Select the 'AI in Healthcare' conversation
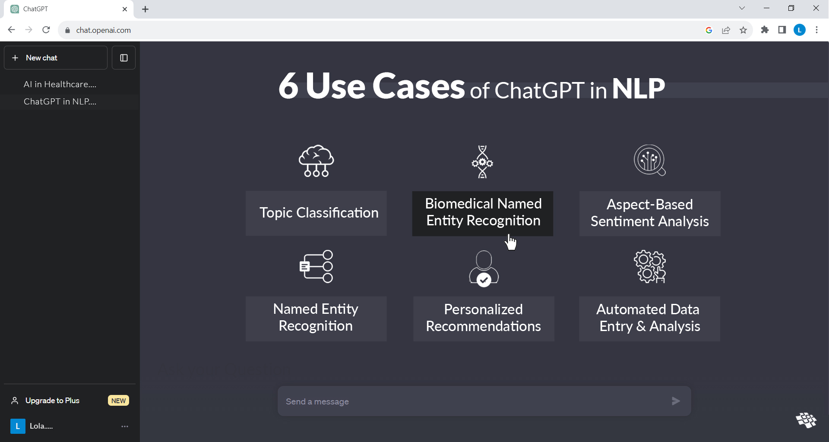 click(60, 84)
